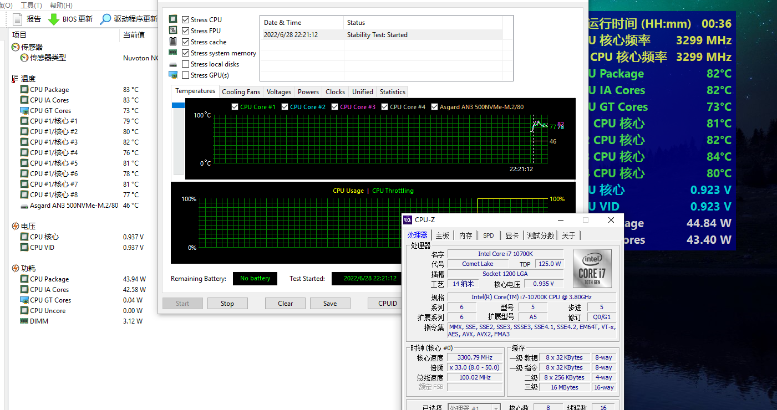Click the percent icon beside Stress FPU
Screen dimensions: 777x410
173,30
